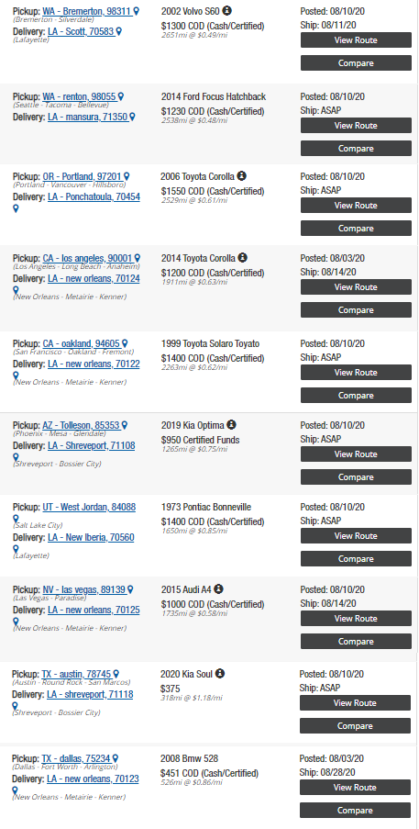Open LA - new orleans, 70124 delivery link

[94, 278]
